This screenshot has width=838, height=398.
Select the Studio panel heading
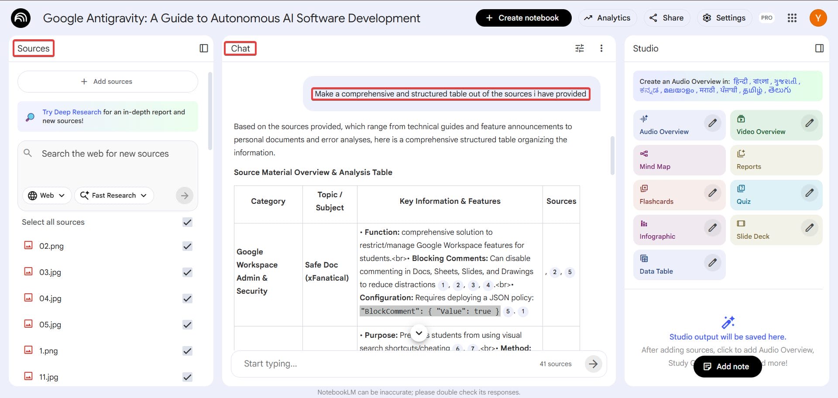pos(646,48)
